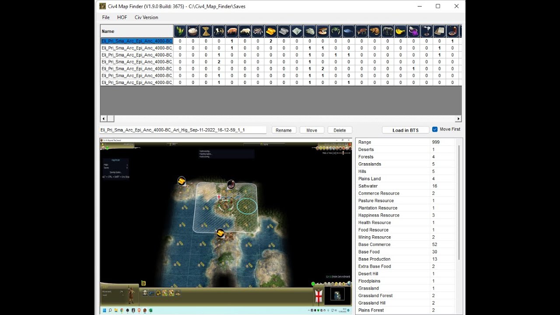560x315 pixels.
Task: Click the Desert Hill property label
Action: click(x=368, y=274)
